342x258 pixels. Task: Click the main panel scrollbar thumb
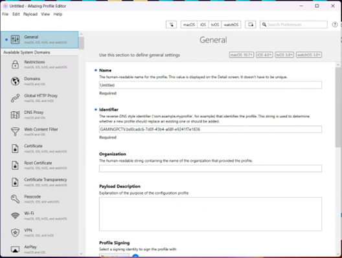click(338, 107)
